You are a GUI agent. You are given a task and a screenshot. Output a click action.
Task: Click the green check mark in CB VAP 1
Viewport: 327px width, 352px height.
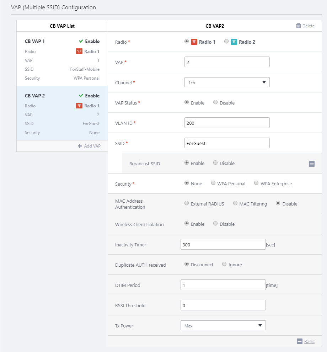(x=81, y=41)
